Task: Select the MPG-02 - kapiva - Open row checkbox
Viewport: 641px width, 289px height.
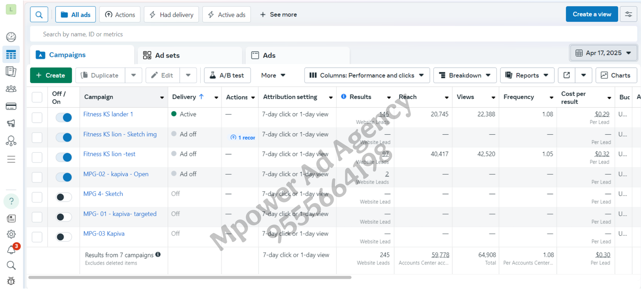Action: coord(37,177)
